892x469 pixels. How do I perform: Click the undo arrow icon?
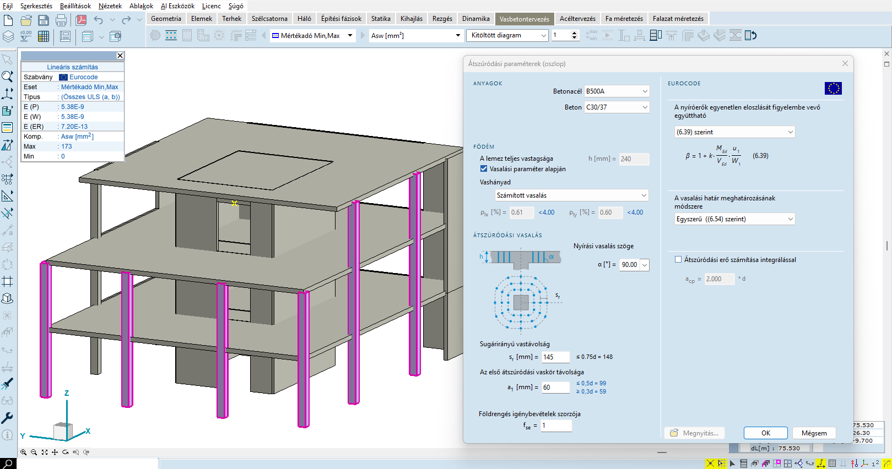pyautogui.click(x=99, y=20)
